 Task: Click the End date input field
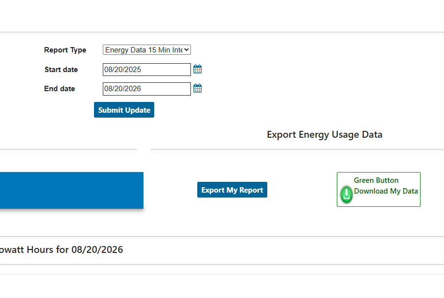pyautogui.click(x=147, y=89)
